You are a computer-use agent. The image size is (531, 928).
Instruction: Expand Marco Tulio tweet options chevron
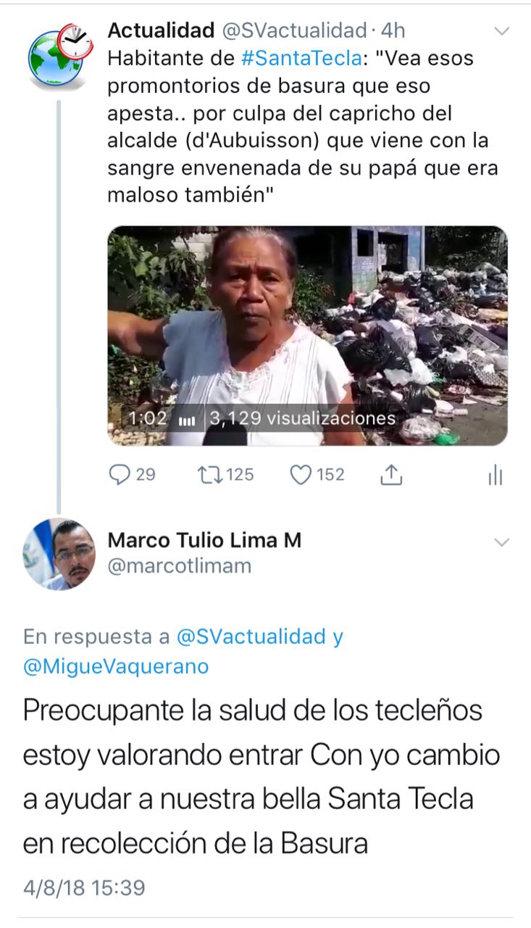(x=501, y=542)
